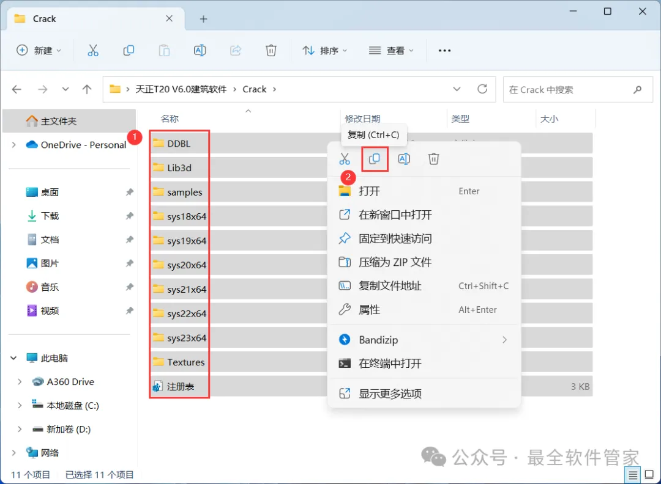Click the toolbar Cut scissors icon
This screenshot has width=661, height=484.
(x=93, y=51)
